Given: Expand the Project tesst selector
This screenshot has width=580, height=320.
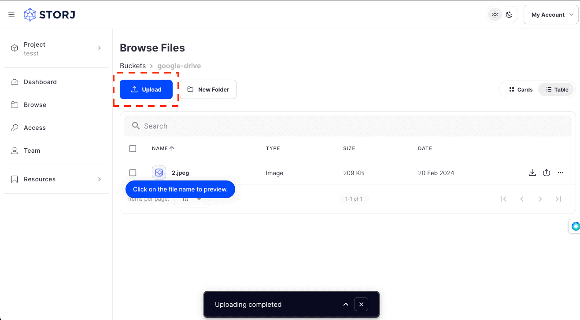Looking at the screenshot, I should click(x=56, y=48).
